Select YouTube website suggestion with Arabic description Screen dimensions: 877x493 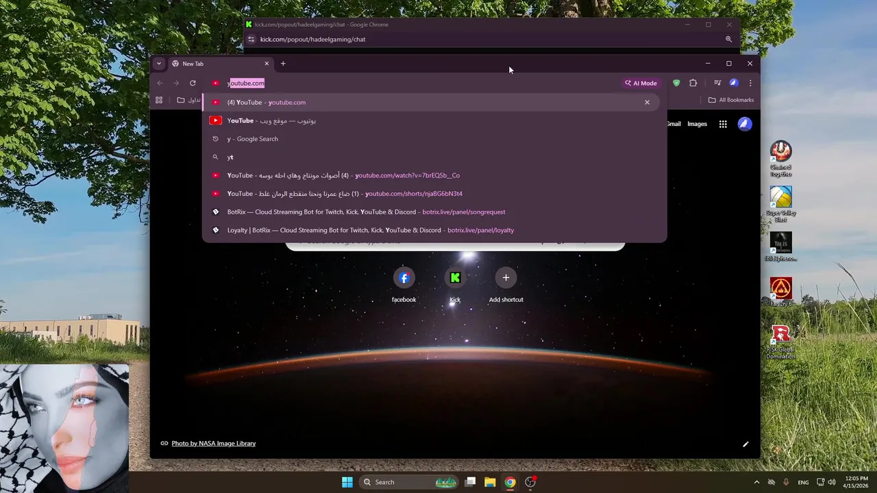tap(434, 121)
